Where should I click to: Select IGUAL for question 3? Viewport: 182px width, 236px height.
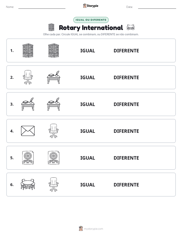pos(87,104)
